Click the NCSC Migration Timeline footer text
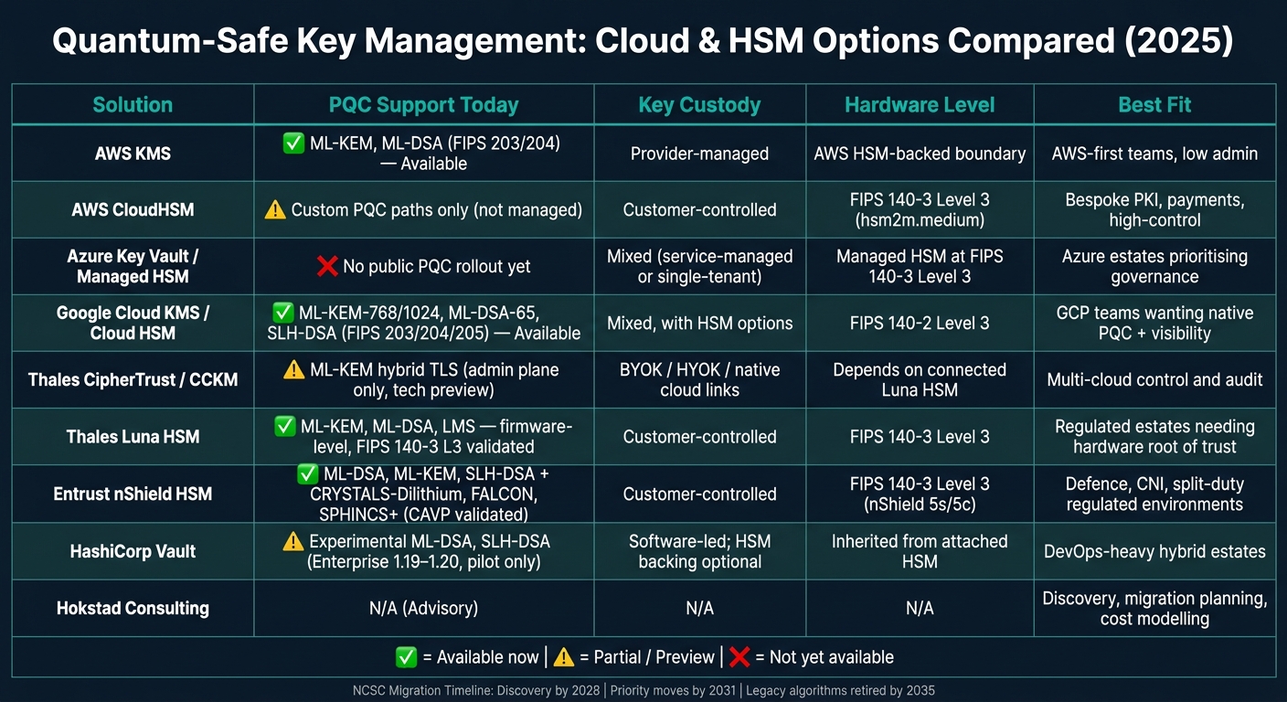 [x=643, y=690]
